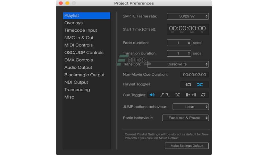Toggle cue auto-advance play/stop icon

pyautogui.click(x=191, y=95)
